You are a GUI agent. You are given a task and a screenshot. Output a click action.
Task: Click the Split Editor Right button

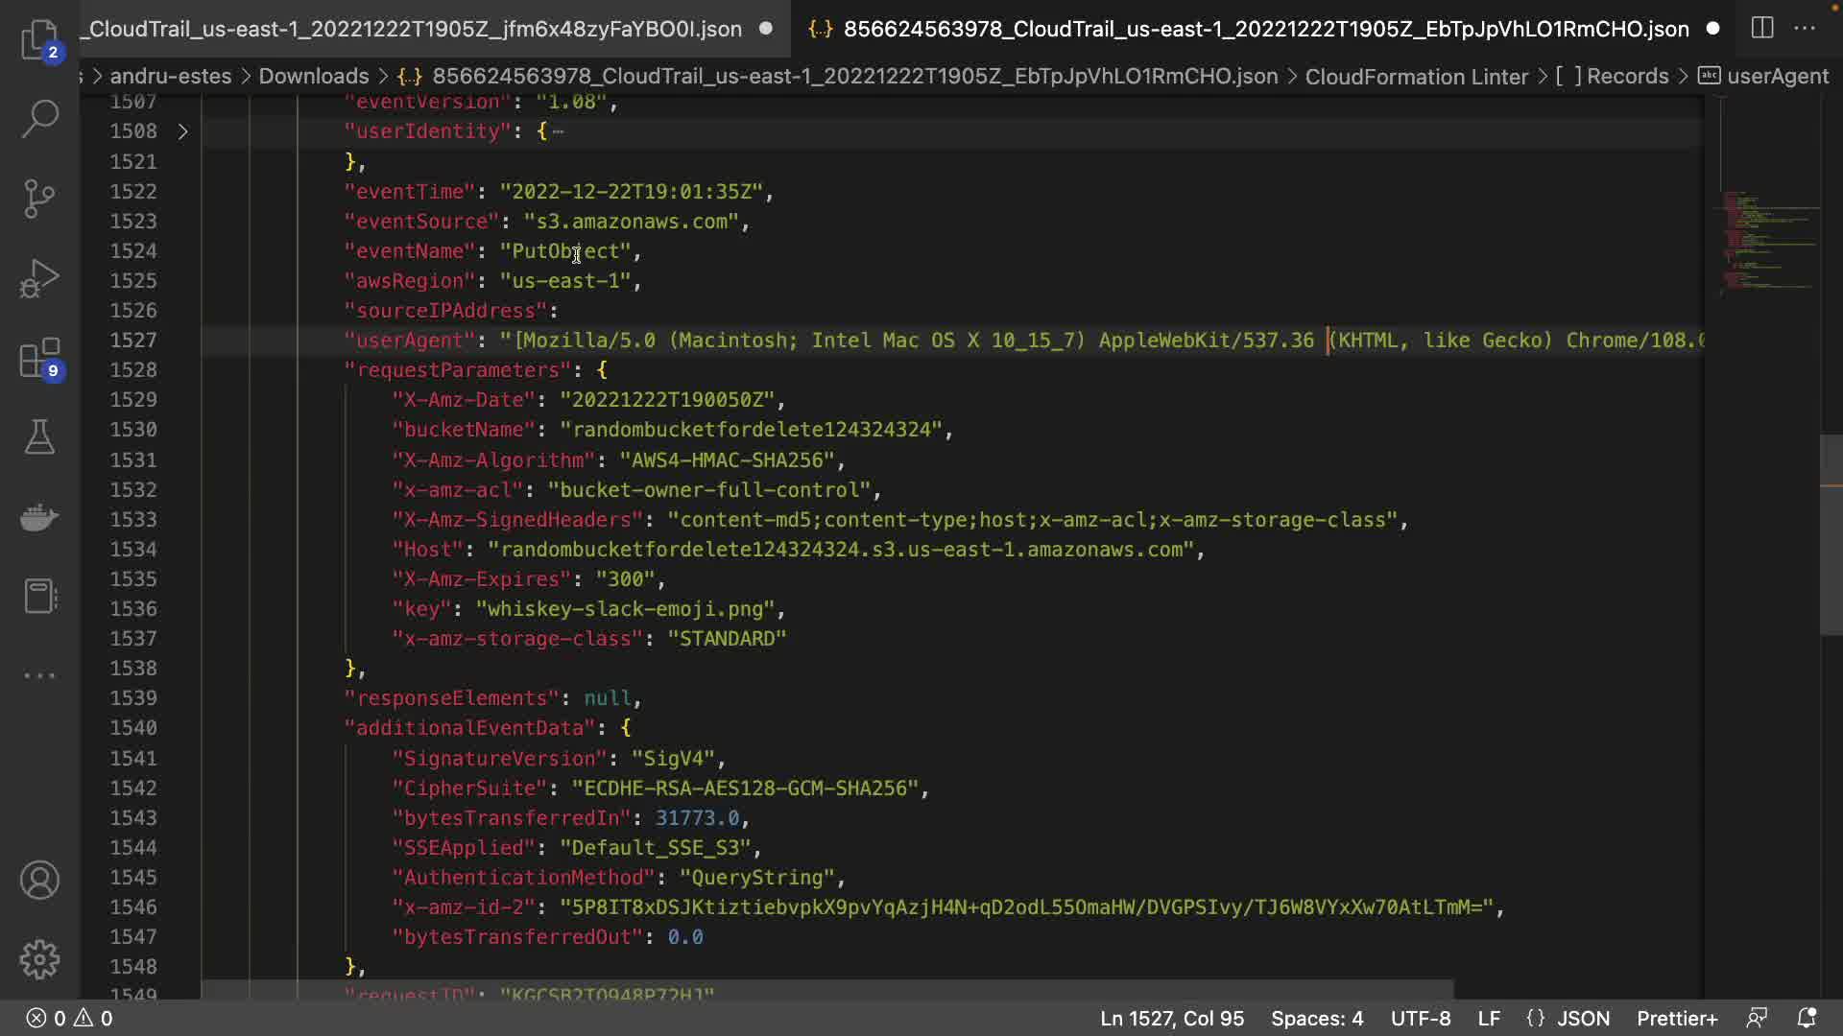tap(1762, 28)
